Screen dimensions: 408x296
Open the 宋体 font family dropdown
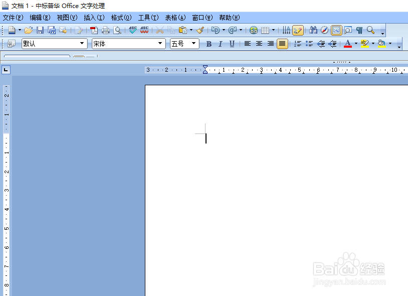tap(160, 44)
